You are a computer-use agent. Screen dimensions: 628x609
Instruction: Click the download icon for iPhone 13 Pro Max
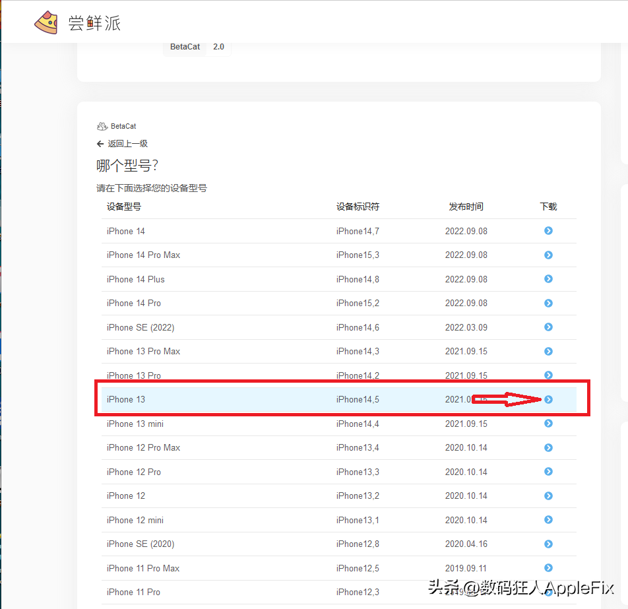548,351
